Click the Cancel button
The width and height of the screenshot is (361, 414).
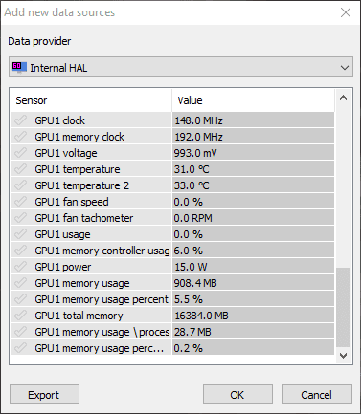[317, 395]
